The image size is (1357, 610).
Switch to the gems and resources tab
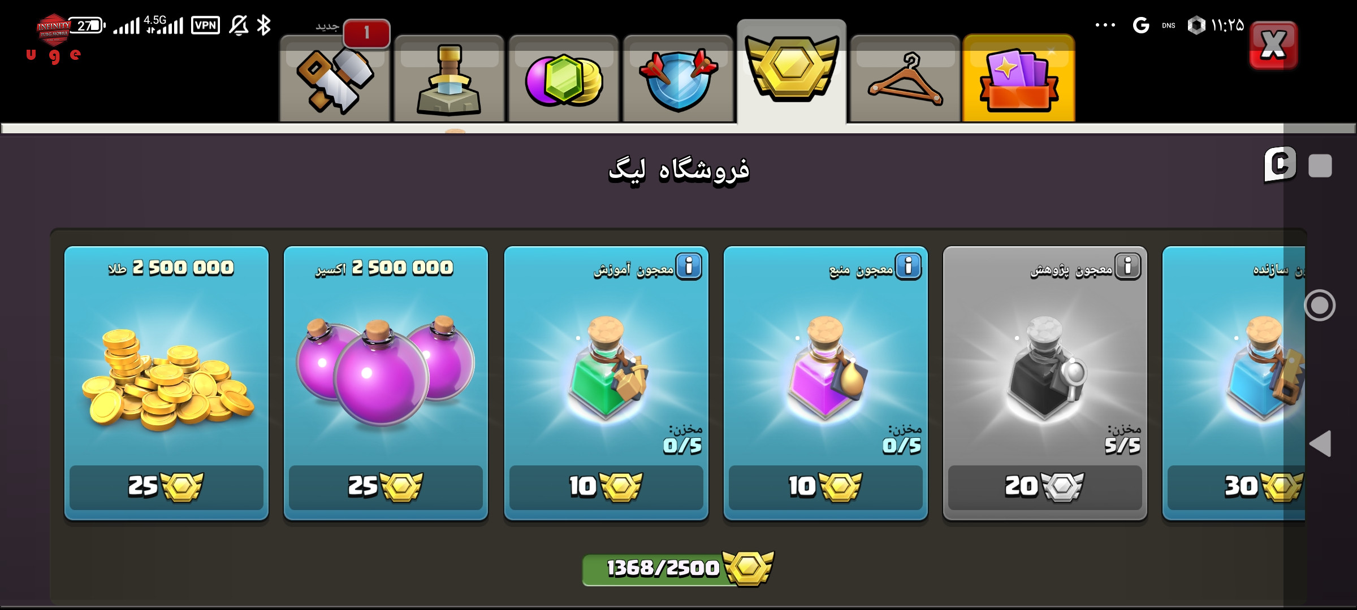563,79
